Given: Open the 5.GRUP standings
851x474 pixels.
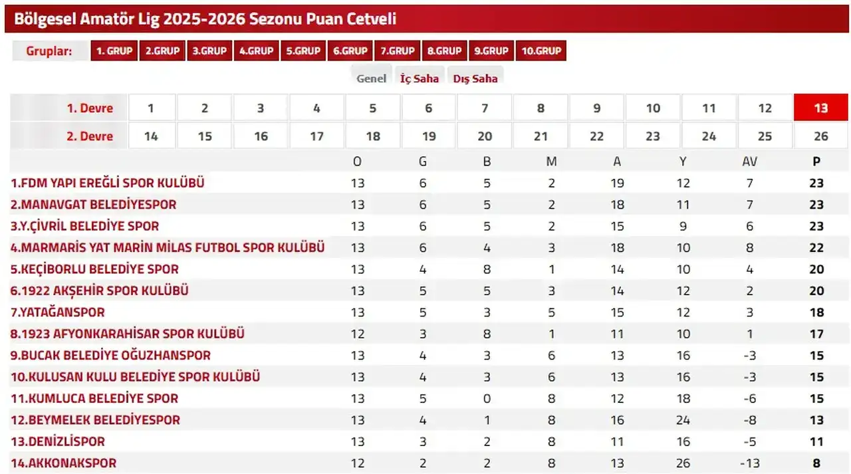Looking at the screenshot, I should pos(303,50).
